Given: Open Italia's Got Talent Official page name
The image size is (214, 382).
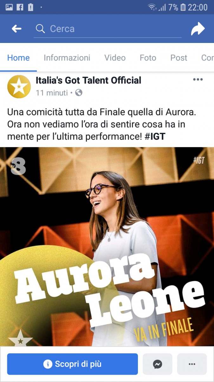Looking at the screenshot, I should pos(88,80).
